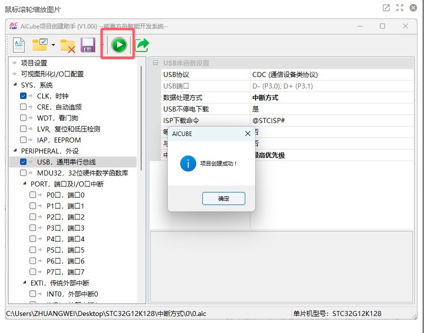Open 可视图形化I/O口配置 tree item
The height and width of the screenshot is (333, 424).
pos(52,74)
